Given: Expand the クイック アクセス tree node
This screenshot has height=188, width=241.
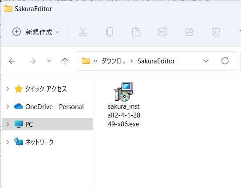Looking at the screenshot, I should point(8,89).
